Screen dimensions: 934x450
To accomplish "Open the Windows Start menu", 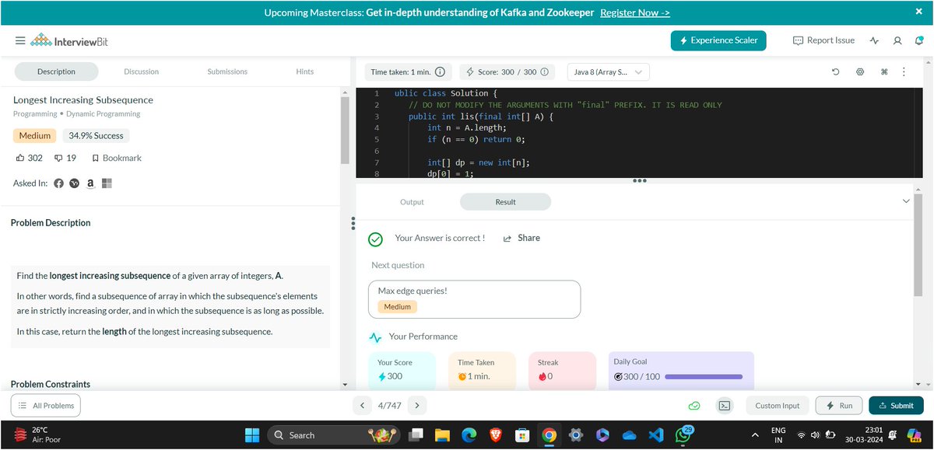I will pyautogui.click(x=252, y=434).
